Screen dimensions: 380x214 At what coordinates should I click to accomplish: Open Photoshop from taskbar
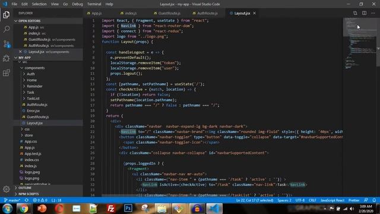[x=128, y=209]
